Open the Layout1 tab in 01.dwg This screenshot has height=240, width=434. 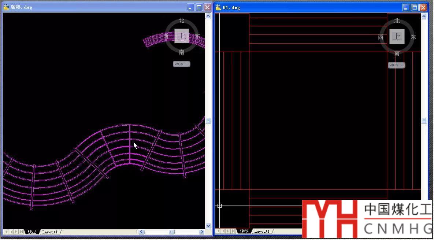pyautogui.click(x=262, y=231)
